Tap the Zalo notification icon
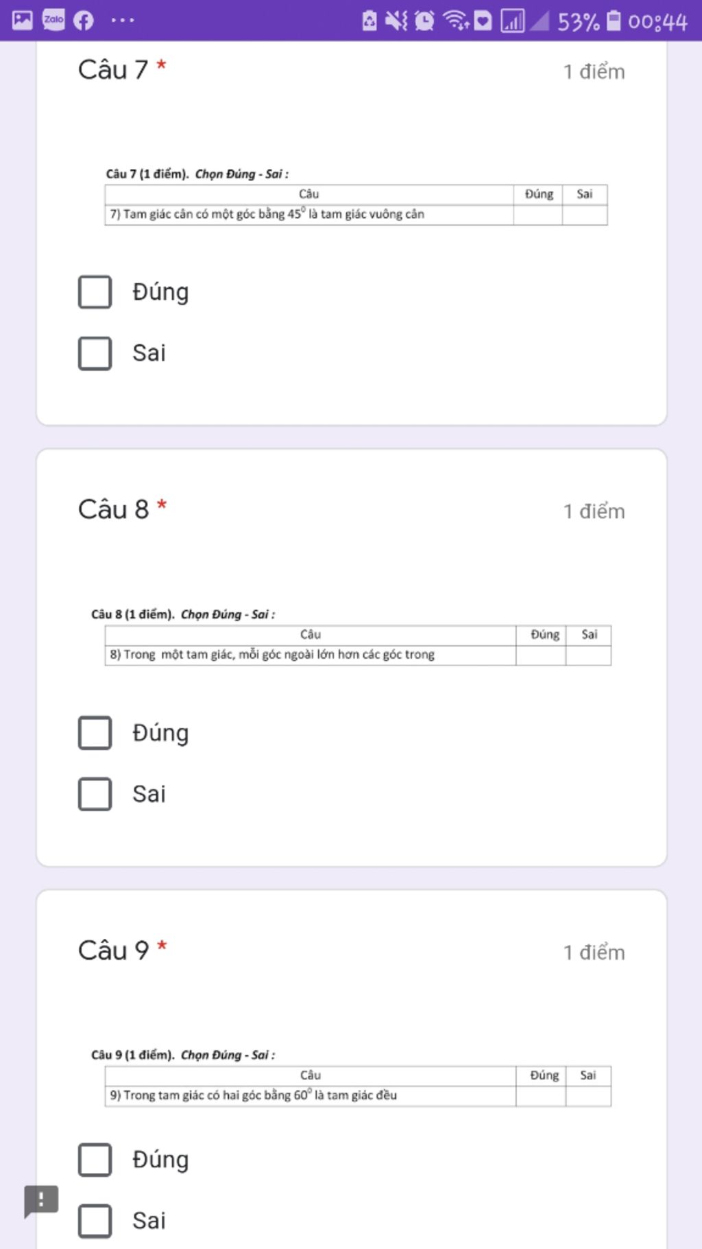 53,20
